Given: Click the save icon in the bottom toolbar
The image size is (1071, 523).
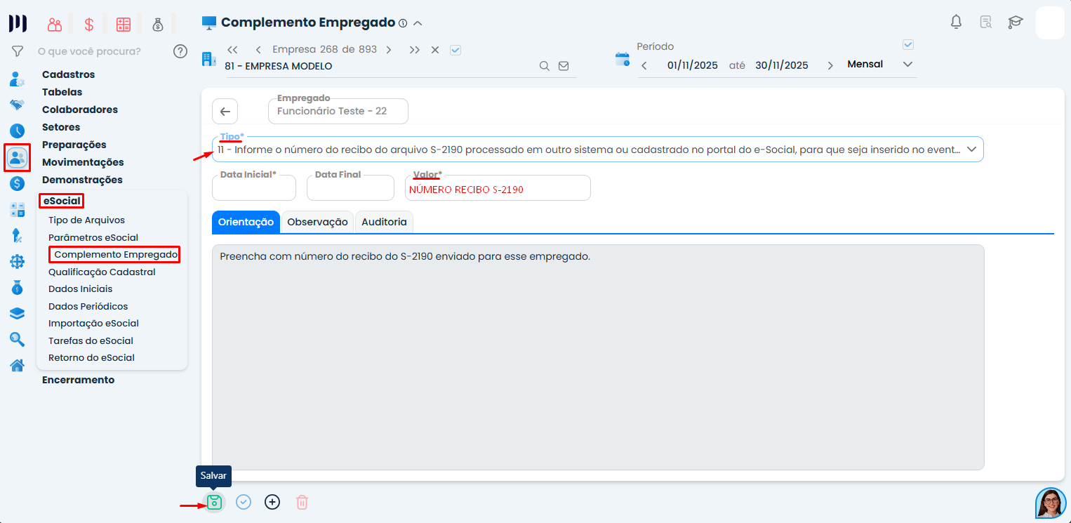Looking at the screenshot, I should [x=215, y=502].
